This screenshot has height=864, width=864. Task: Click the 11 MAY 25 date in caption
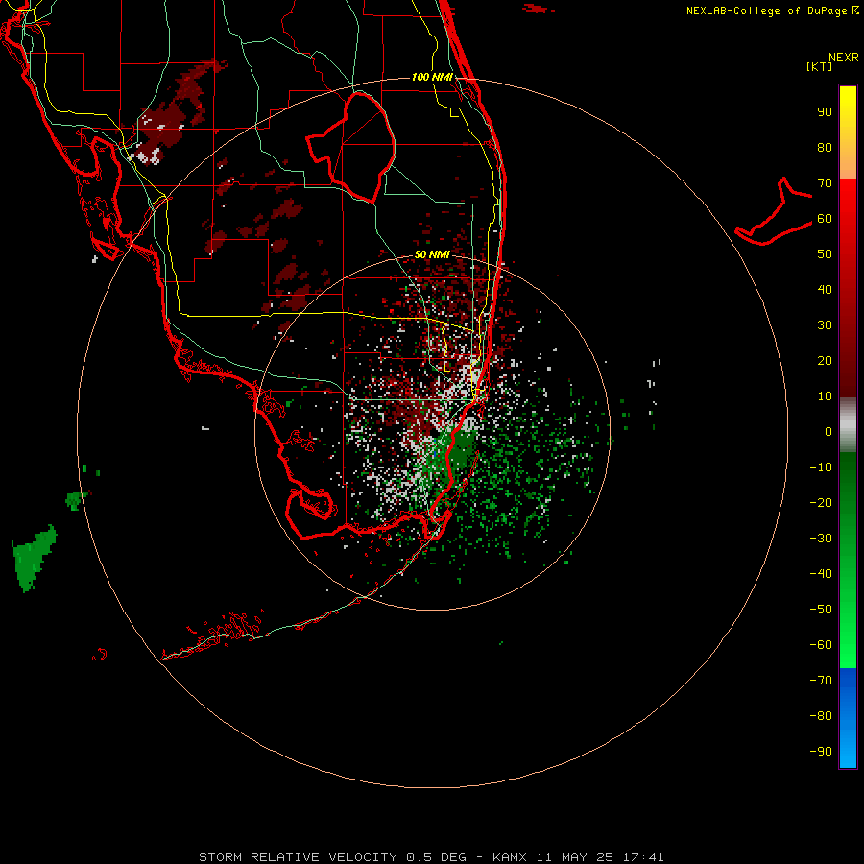click(x=575, y=857)
